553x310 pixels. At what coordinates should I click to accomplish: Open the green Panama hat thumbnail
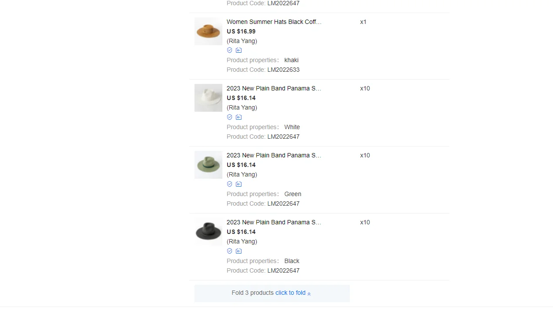(208, 165)
